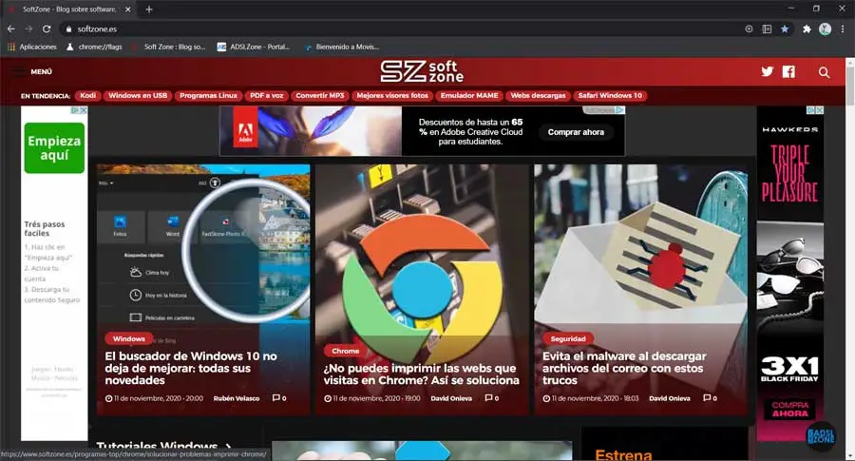Click COMPRA AHORA in the Hawkers ad
The height and width of the screenshot is (461, 855).
point(790,409)
